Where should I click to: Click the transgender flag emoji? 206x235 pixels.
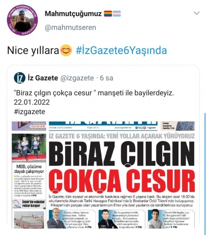point(117,14)
